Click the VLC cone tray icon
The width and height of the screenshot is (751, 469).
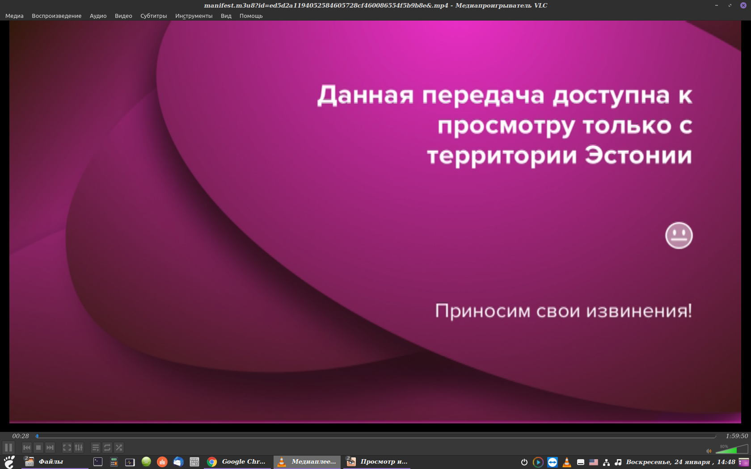point(567,462)
